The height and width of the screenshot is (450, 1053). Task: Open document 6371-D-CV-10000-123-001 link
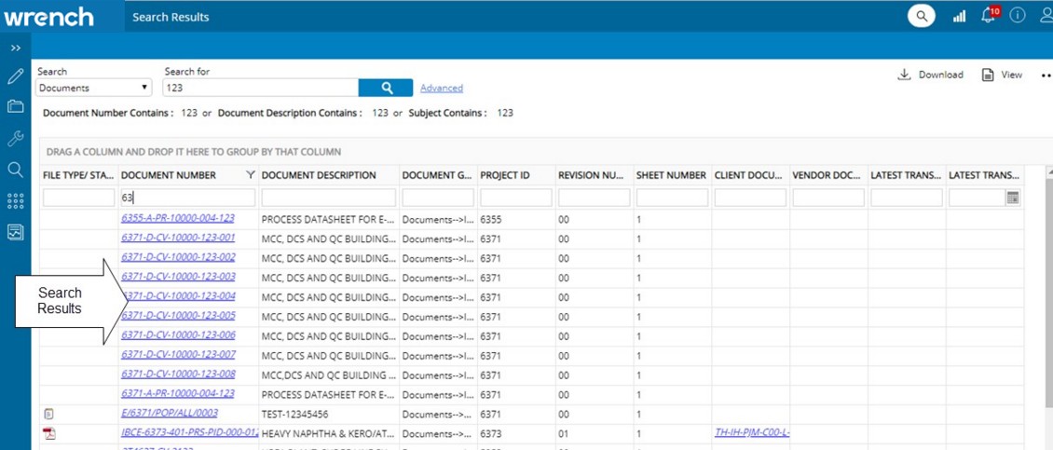tap(178, 238)
